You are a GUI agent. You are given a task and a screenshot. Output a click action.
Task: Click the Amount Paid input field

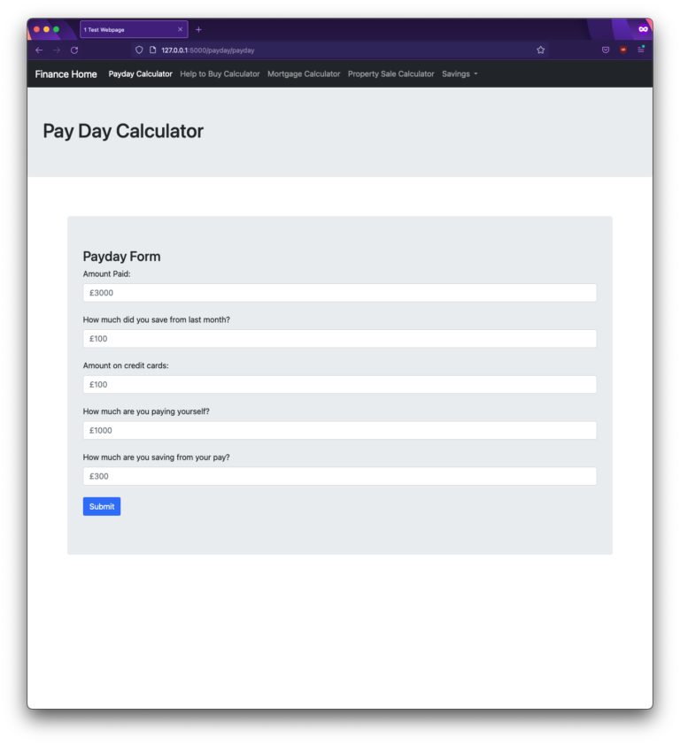(x=339, y=292)
